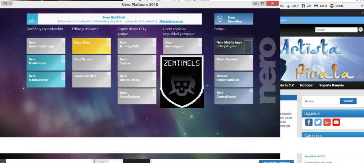Click info icon on Nero Express tile
Screen dimensions: 364x163
(154, 57)
